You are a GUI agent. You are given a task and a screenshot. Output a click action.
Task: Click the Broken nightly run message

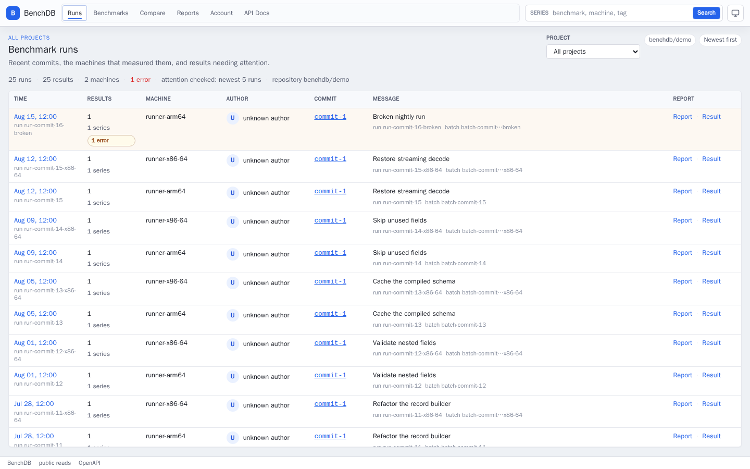click(399, 117)
